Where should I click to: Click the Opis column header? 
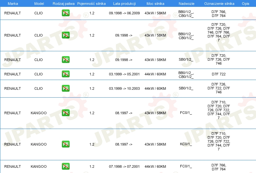pos(246,4)
